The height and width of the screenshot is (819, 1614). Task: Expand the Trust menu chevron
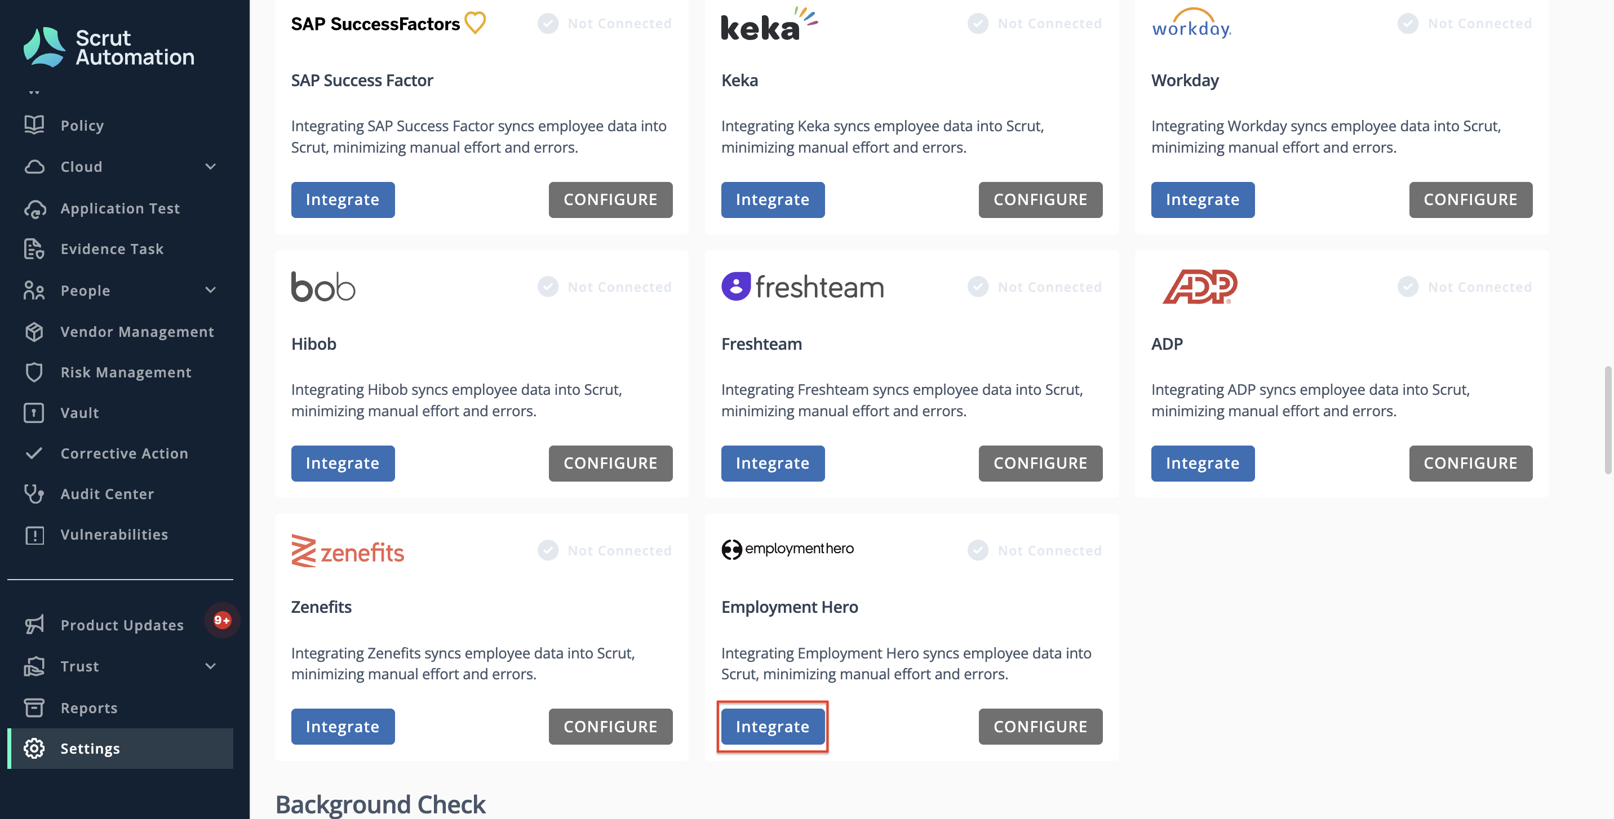[211, 666]
